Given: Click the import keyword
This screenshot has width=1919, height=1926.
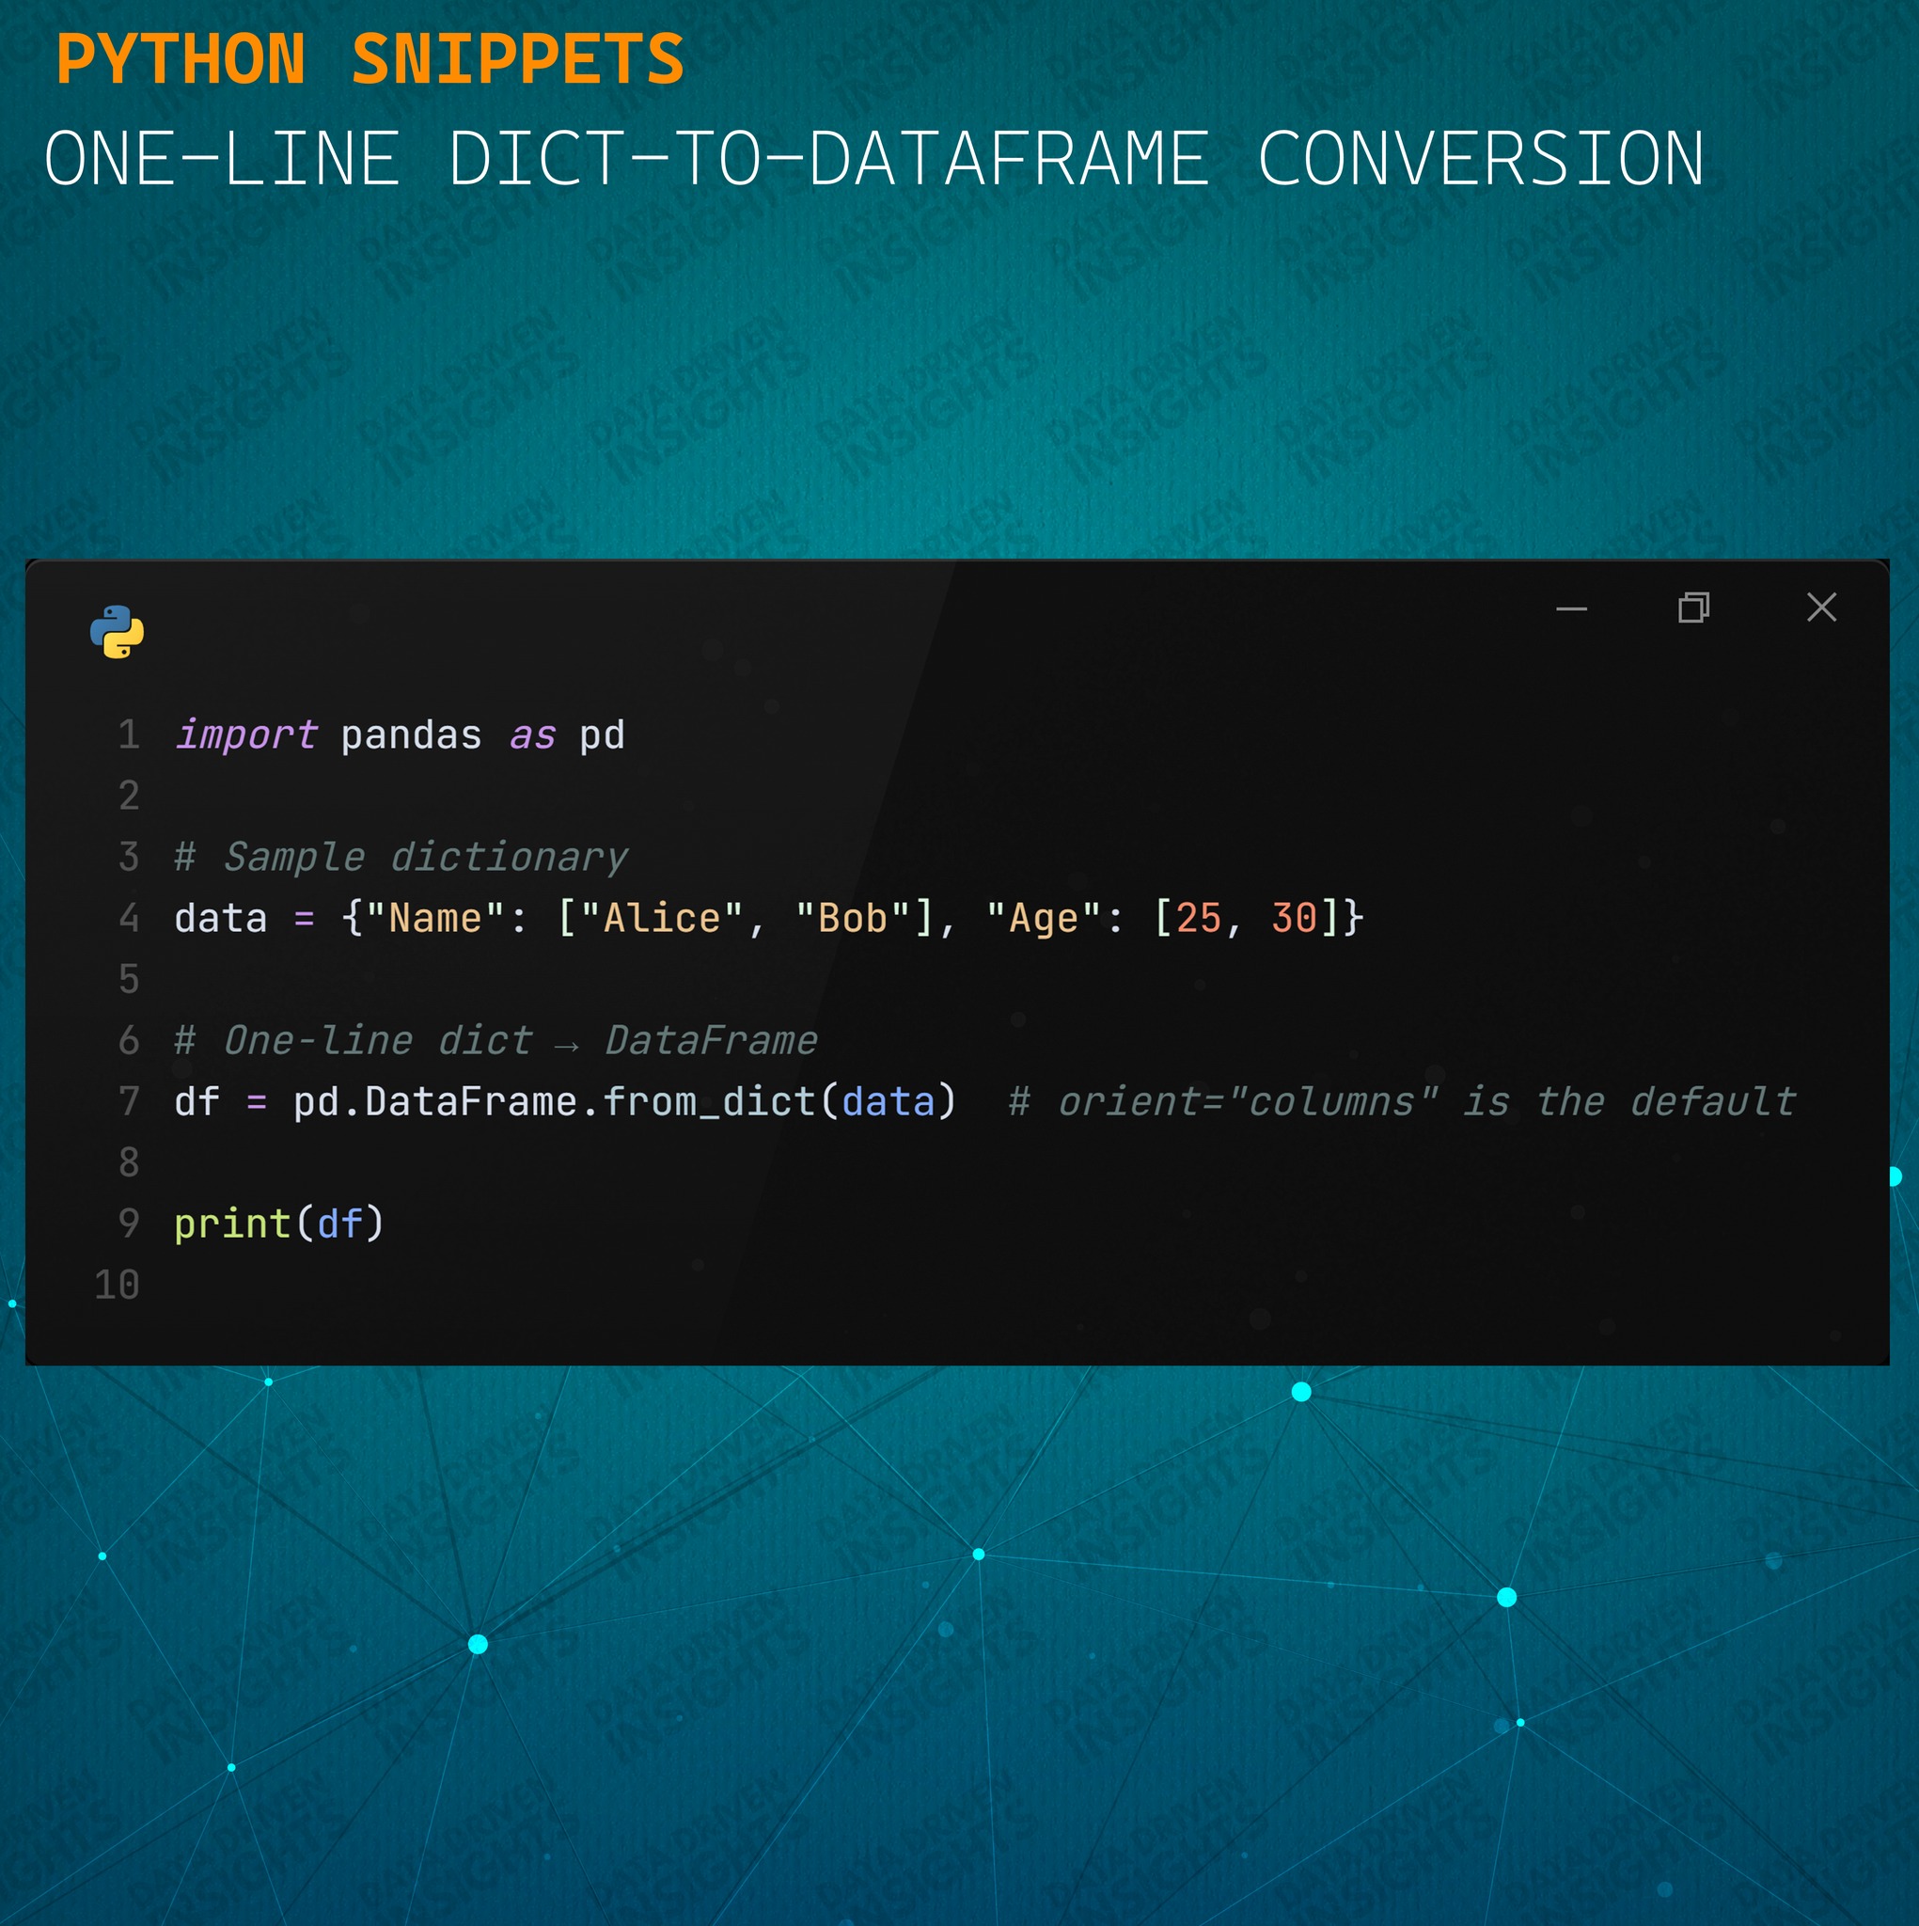Looking at the screenshot, I should coord(246,734).
